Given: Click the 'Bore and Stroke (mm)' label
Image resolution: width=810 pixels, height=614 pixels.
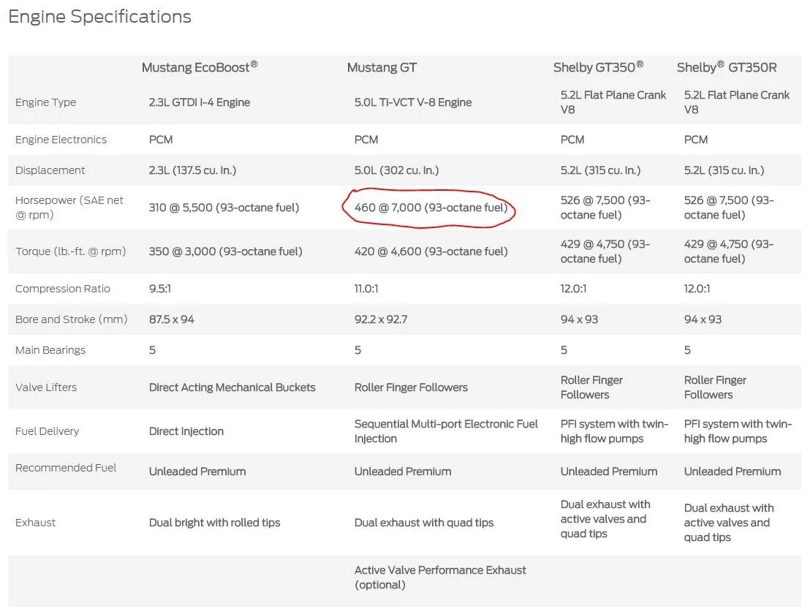Looking at the screenshot, I should click(72, 319).
